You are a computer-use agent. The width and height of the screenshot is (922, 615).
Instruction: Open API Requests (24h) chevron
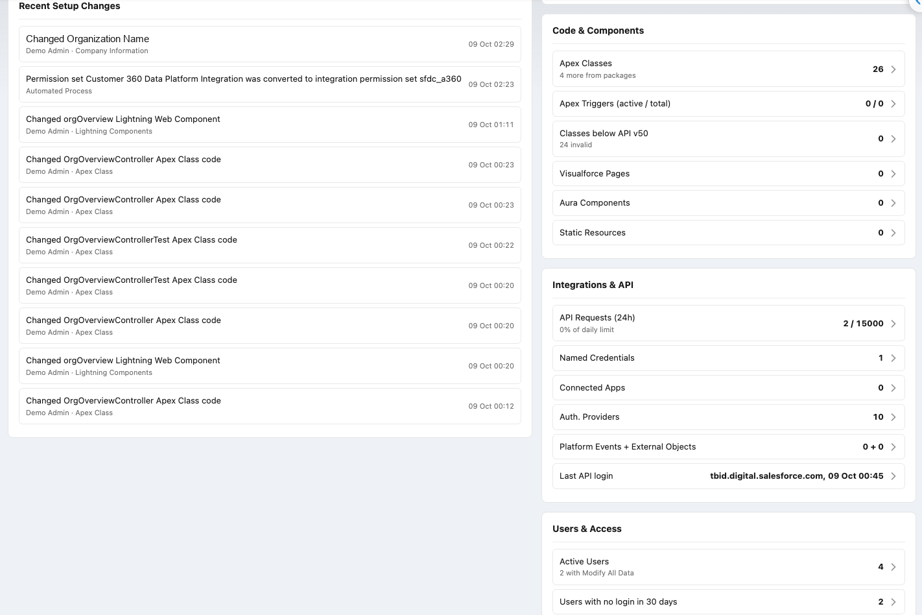[x=893, y=324]
